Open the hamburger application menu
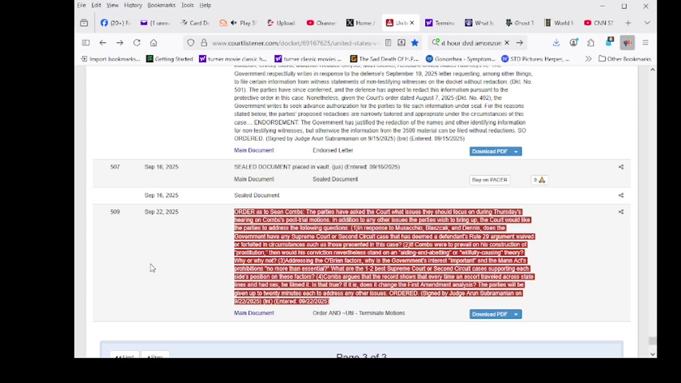 click(x=645, y=43)
